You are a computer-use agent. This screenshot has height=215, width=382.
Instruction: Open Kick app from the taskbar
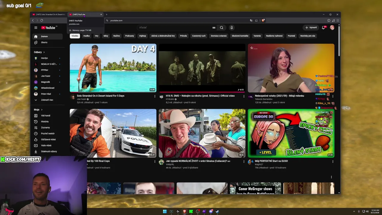(x=191, y=212)
